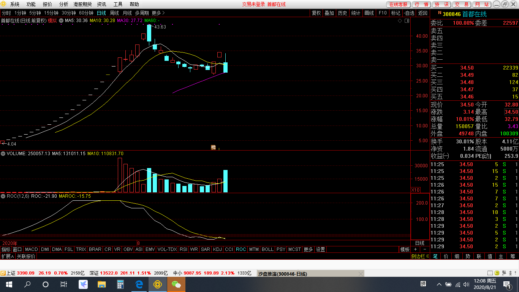Open the 分析 menu
The height and width of the screenshot is (292, 519).
63,5
